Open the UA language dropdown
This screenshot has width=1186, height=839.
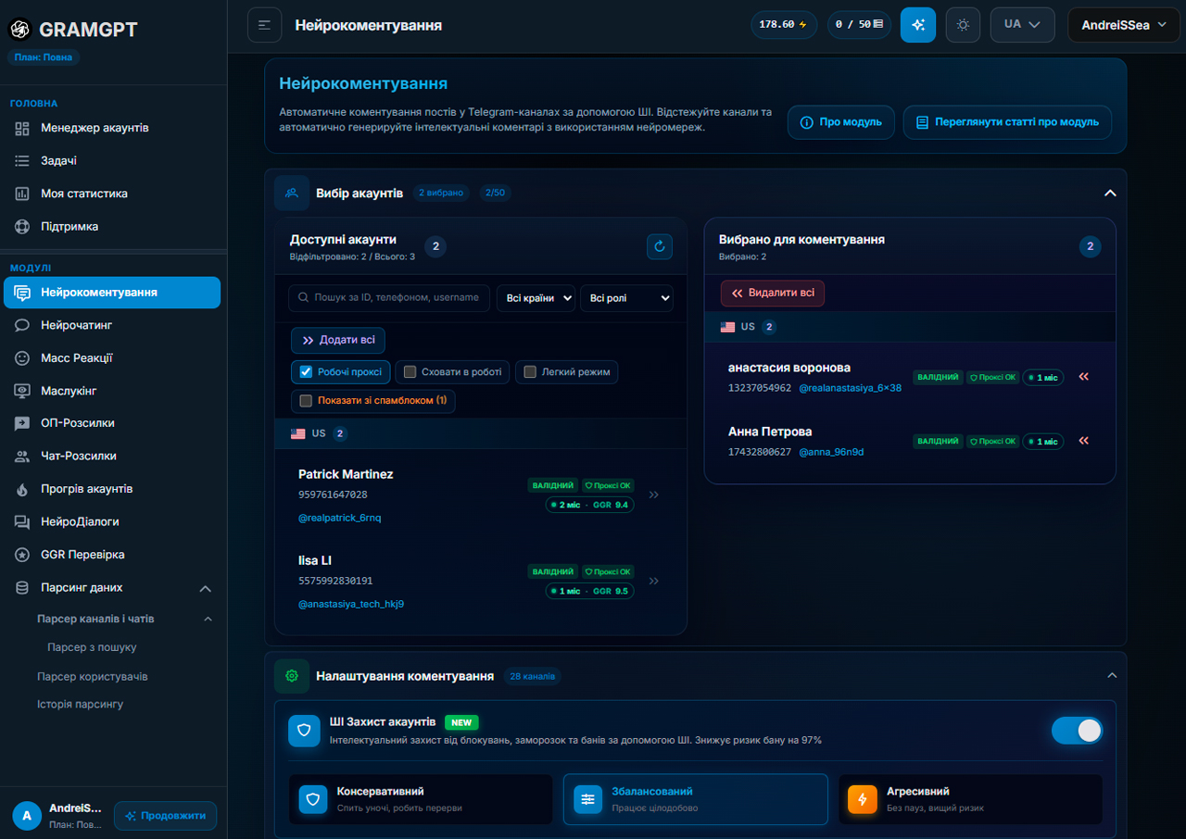click(x=1023, y=25)
